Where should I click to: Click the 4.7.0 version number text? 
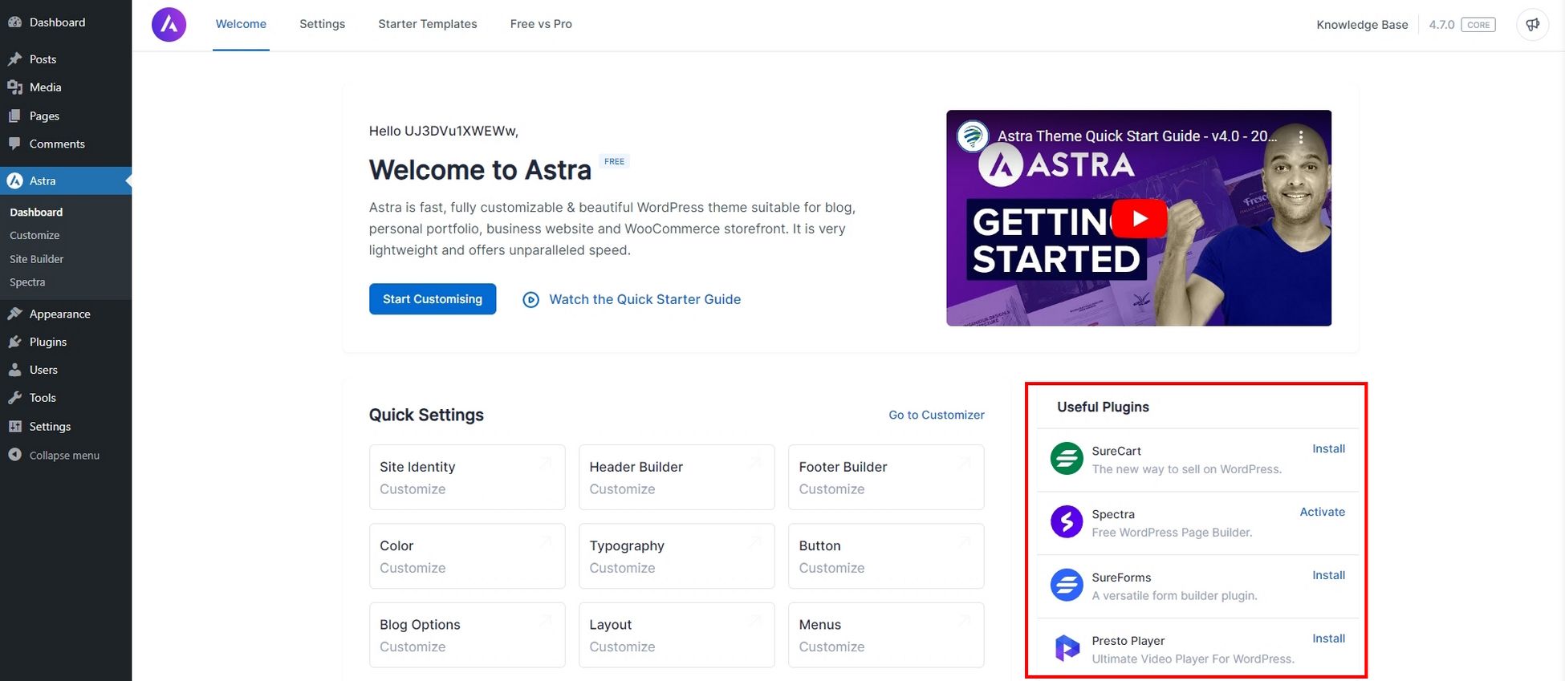point(1441,25)
